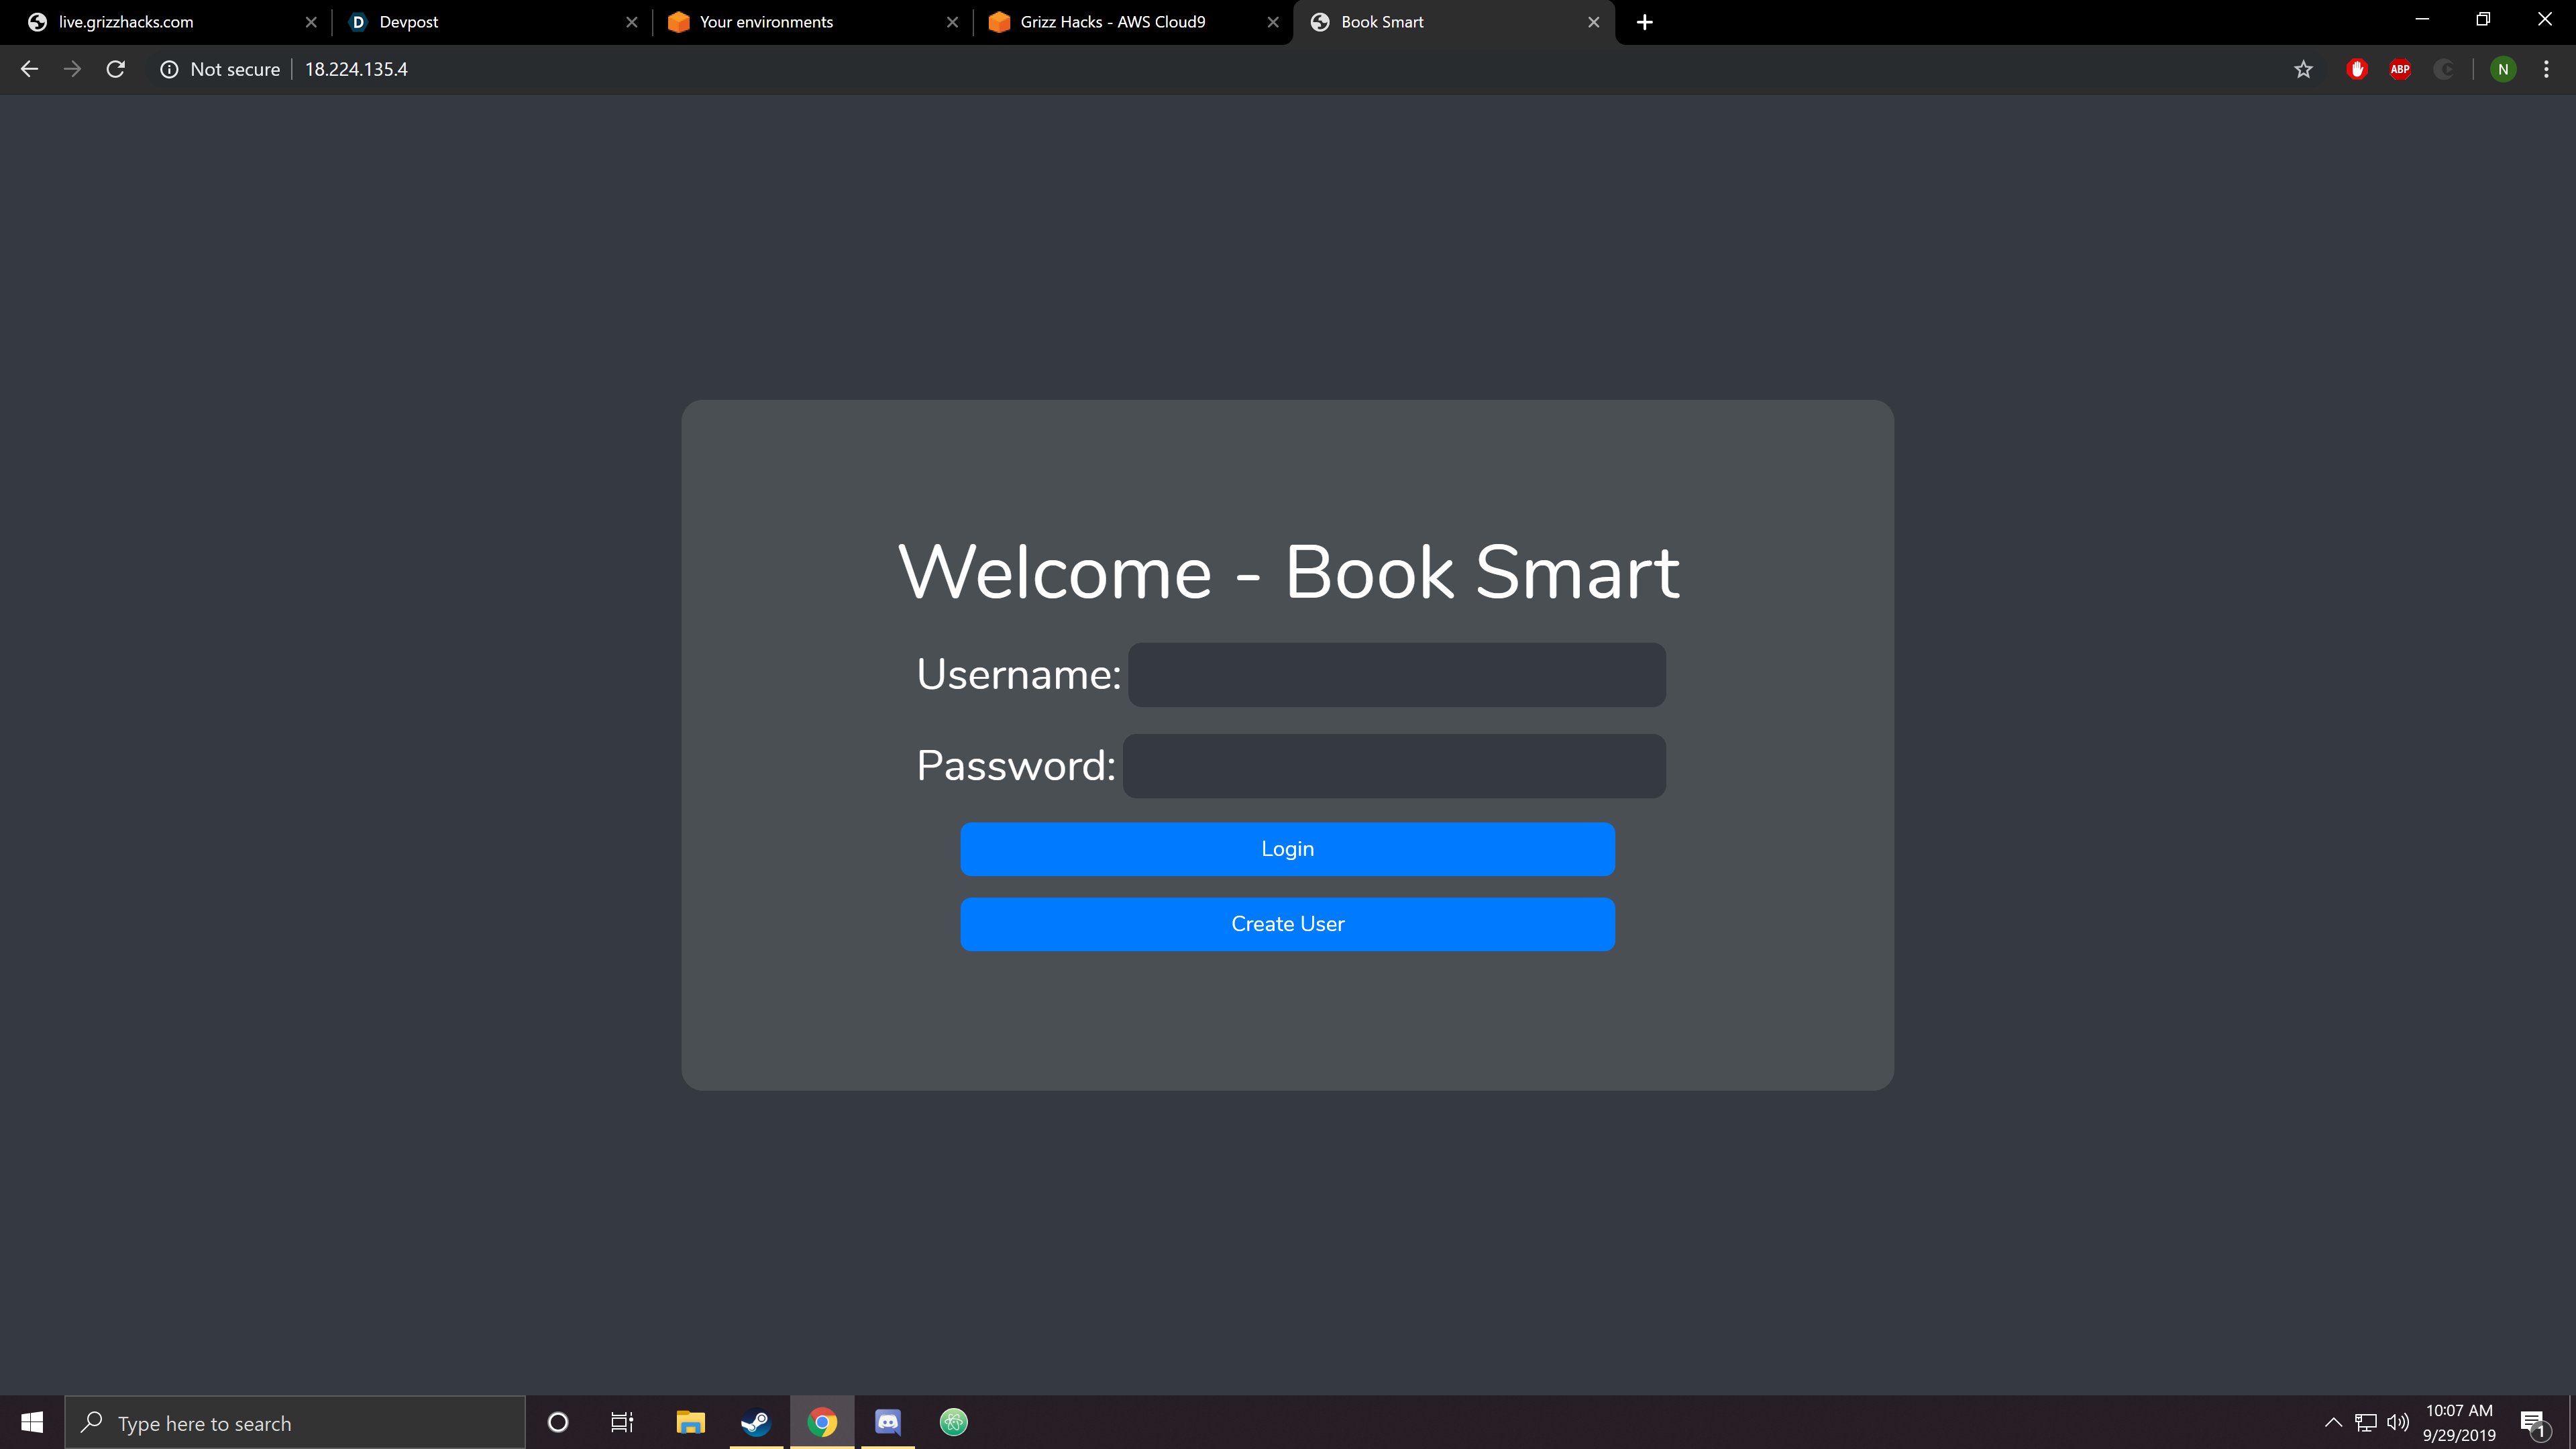Viewport: 2576px width, 1449px height.
Task: Open a new browser tab
Action: (x=1645, y=22)
